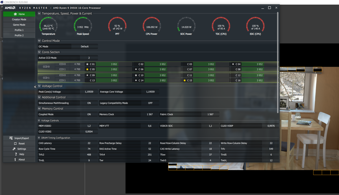Click the AMD logo in title bar
Screen dimensions: 339x195
[10, 8]
